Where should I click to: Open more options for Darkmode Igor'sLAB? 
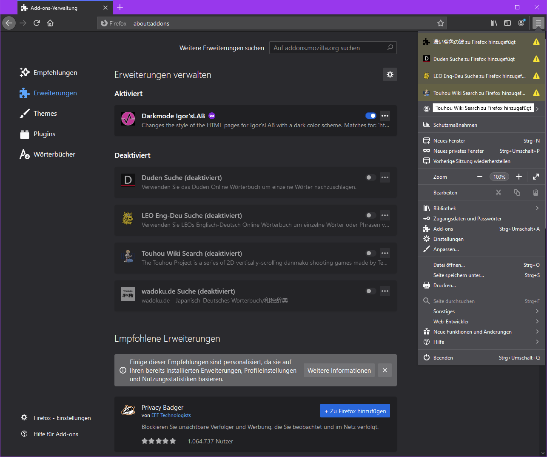point(385,116)
